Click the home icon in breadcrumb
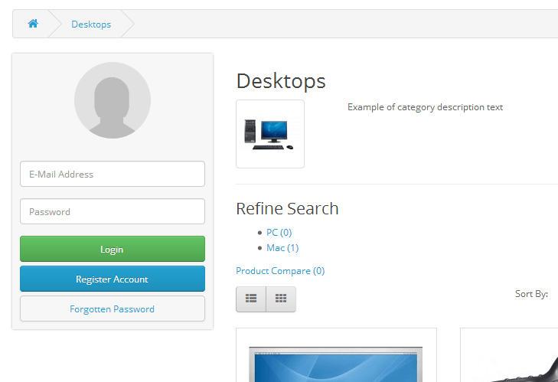Viewport: 558px width, 382px height. [33, 24]
